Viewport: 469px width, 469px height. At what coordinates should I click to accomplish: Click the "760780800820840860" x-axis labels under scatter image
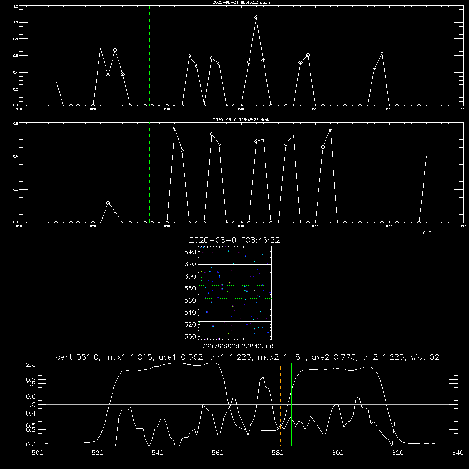[237, 346]
